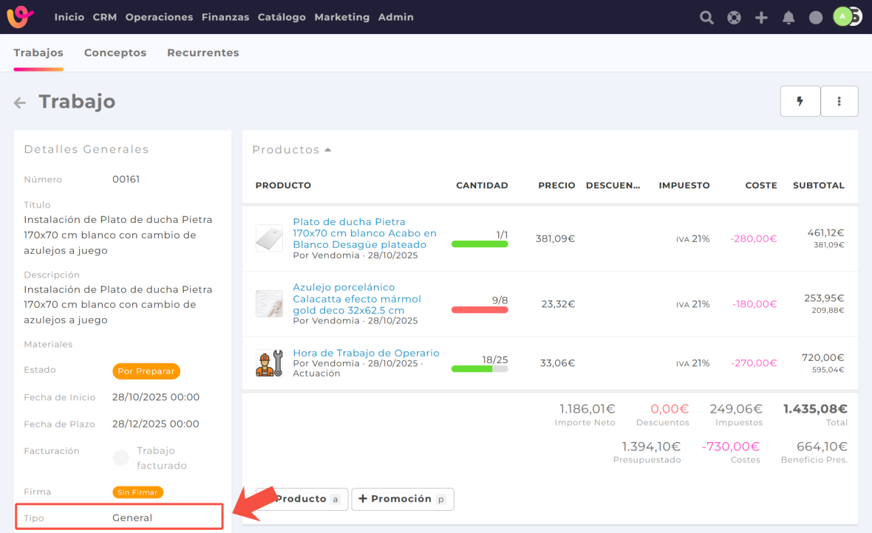Open the three-dot more options menu

839,101
